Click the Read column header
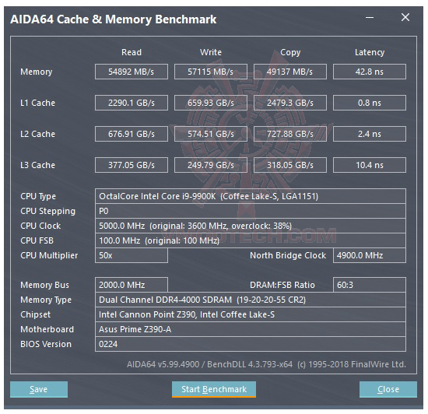Image resolution: width=428 pixels, height=414 pixels. 132,52
